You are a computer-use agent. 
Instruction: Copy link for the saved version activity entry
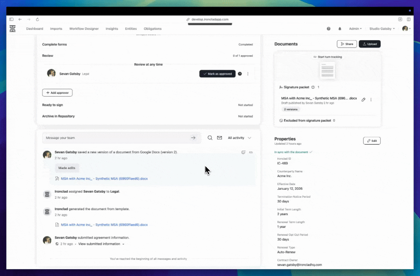251,152
